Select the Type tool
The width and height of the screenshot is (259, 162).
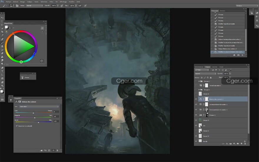pyautogui.click(x=2, y=71)
